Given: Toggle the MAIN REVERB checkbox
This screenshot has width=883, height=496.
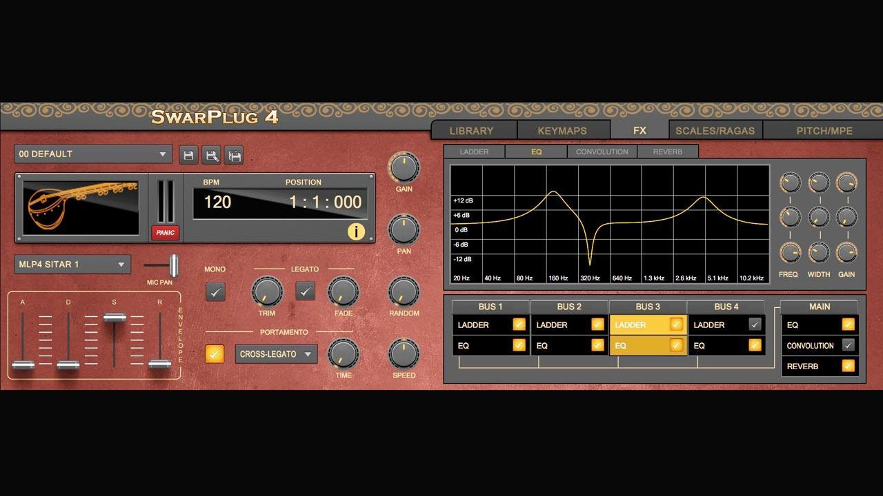Looking at the screenshot, I should 849,366.
